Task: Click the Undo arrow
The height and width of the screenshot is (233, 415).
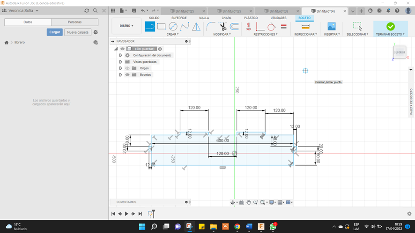Action: 143,11
